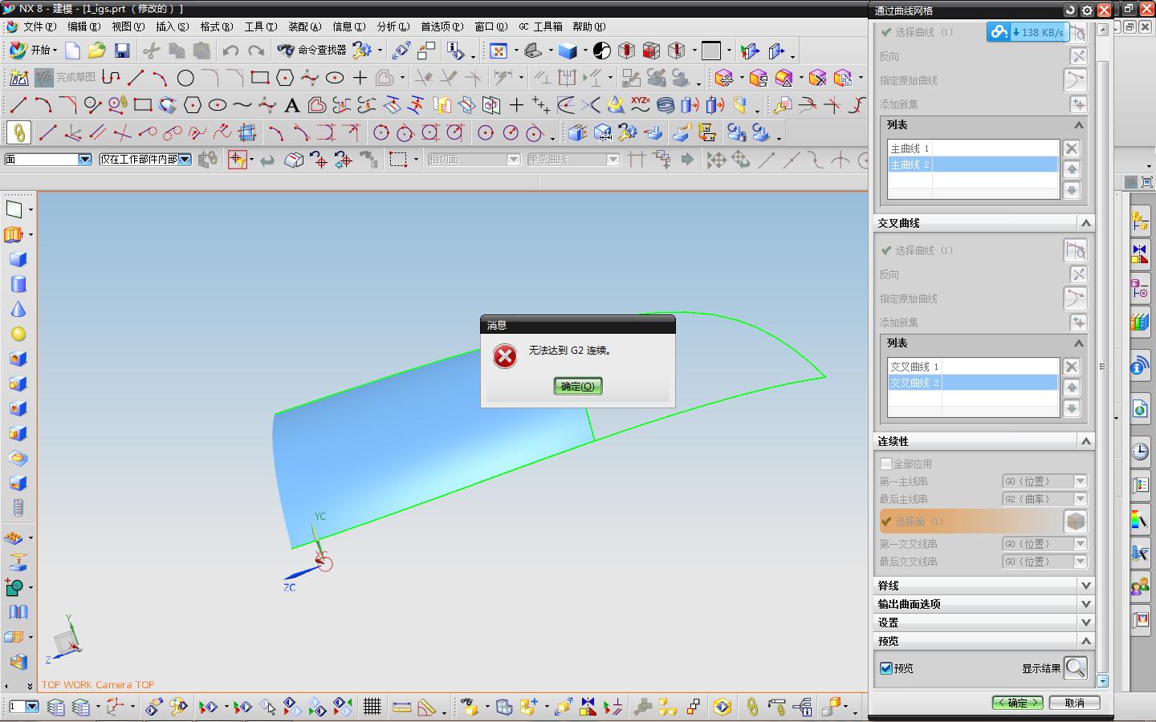This screenshot has height=722, width=1156.
Task: Open the dialog options gear icon
Action: tap(1087, 10)
